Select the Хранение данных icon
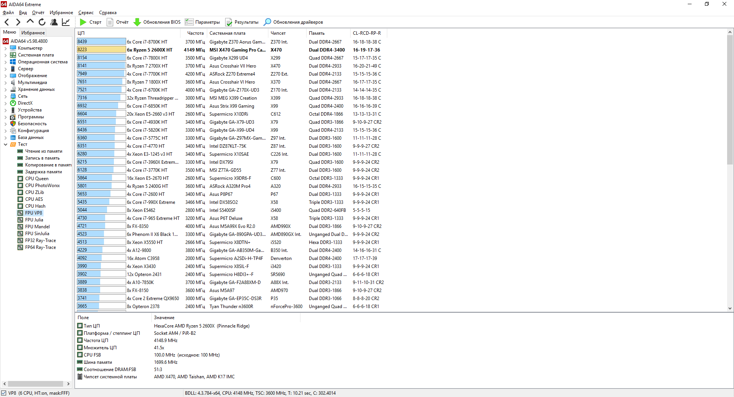734x397 pixels. pyautogui.click(x=13, y=89)
